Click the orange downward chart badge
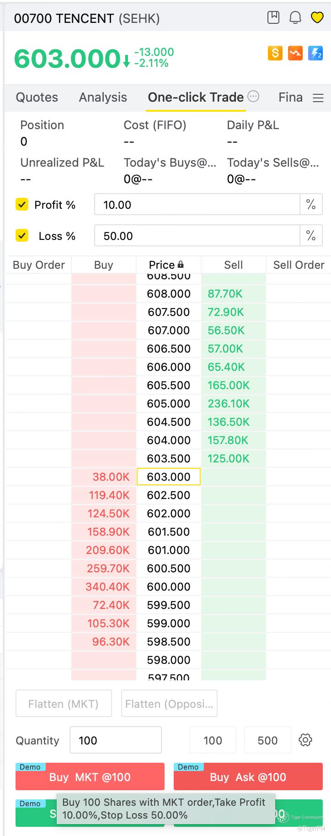The height and width of the screenshot is (836, 331). point(295,53)
